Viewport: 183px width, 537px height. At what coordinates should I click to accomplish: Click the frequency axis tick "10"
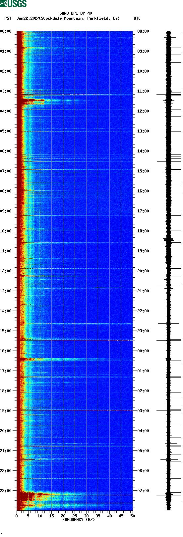click(40, 516)
